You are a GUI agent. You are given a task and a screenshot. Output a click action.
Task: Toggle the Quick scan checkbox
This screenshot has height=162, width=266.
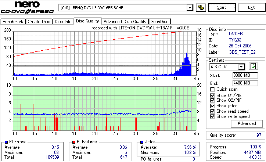point(212,89)
